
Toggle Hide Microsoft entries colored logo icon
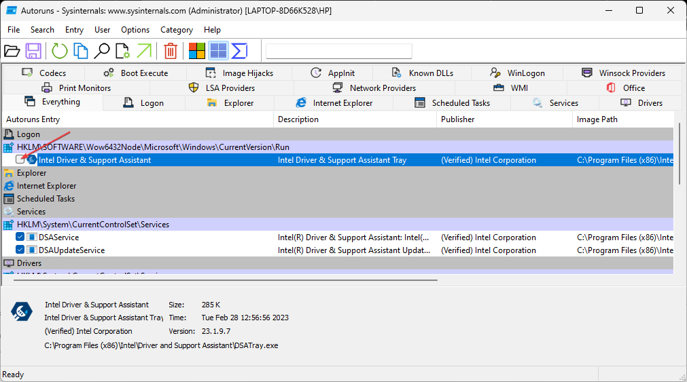pos(197,51)
